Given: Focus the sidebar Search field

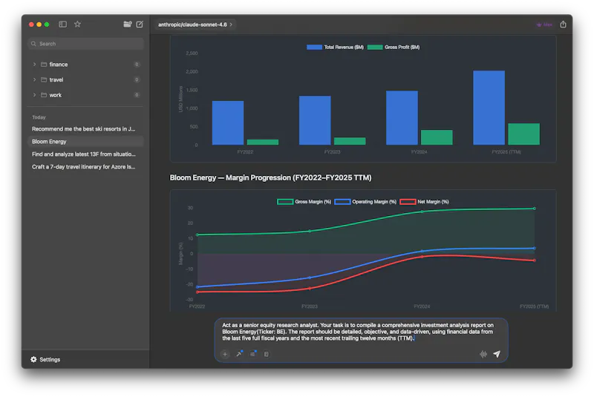Looking at the screenshot, I should coord(86,44).
